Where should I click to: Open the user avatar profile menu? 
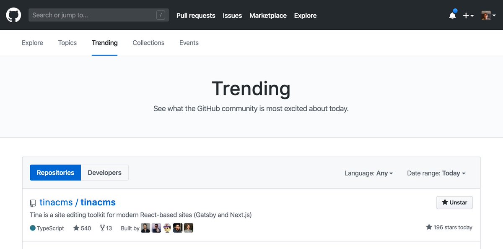coord(488,16)
